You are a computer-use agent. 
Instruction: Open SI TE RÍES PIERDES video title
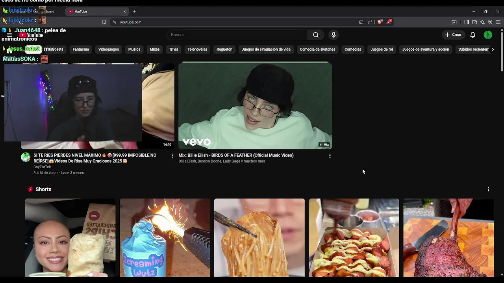coord(95,158)
